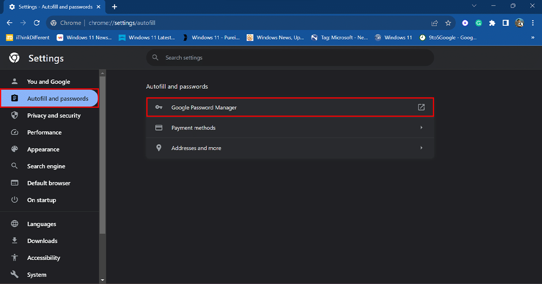Viewport: 542px width, 284px height.
Task: Click the sidebar scrollbar down arrow
Action: coord(103,280)
